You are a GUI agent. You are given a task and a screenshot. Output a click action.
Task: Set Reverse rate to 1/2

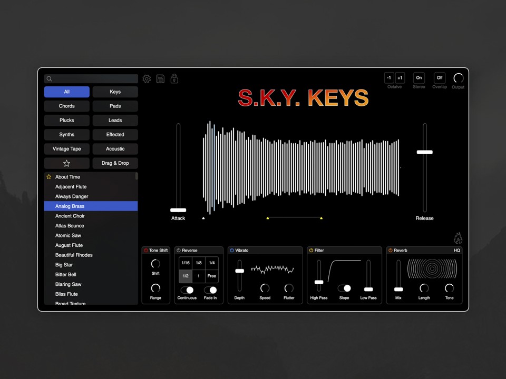click(186, 276)
